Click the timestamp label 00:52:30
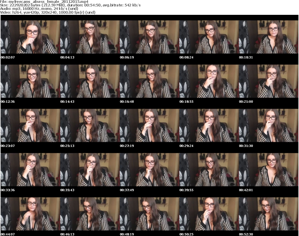This screenshot has width=299, height=236. click(x=246, y=234)
